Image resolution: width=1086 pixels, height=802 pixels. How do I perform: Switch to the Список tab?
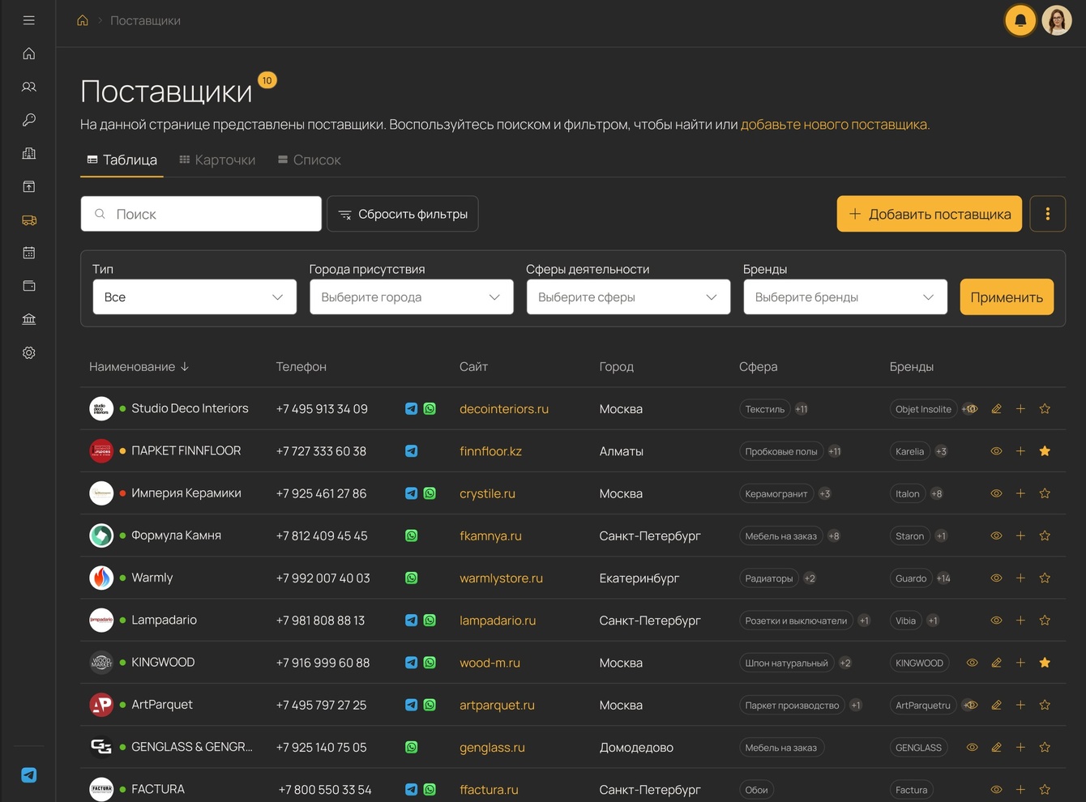pos(309,160)
